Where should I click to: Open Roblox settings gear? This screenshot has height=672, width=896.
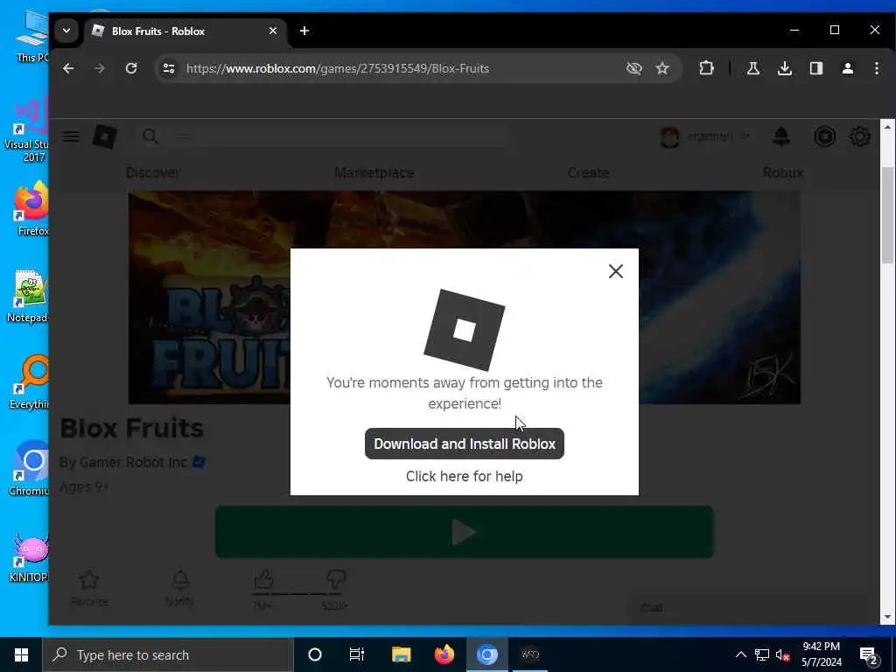859,136
